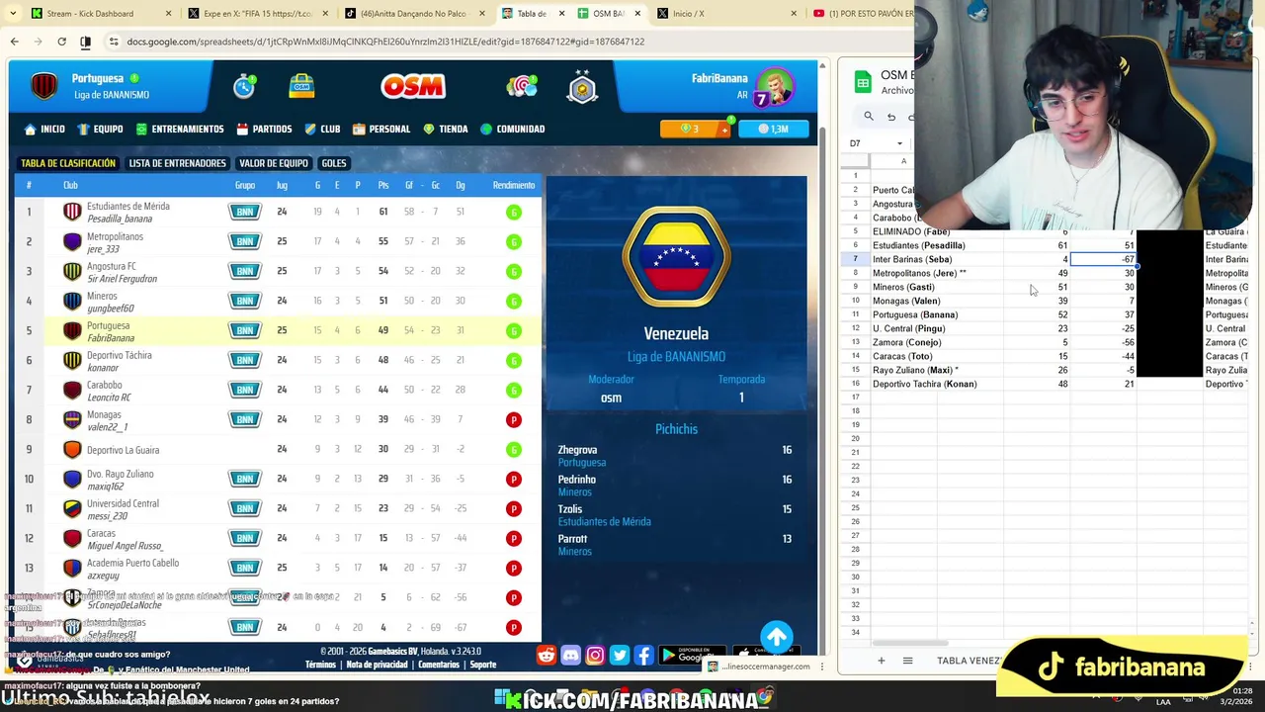
Task: Open the Inicio menu
Action: (44, 129)
